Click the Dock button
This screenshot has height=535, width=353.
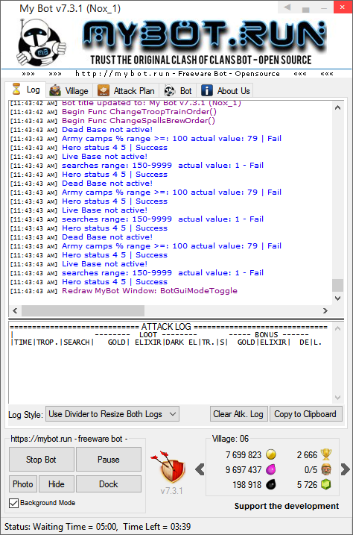point(109,484)
